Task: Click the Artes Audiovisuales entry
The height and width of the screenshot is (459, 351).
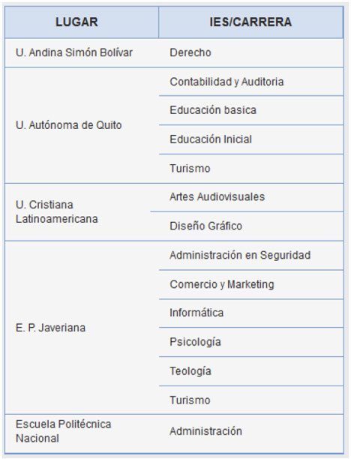Action: (251, 197)
